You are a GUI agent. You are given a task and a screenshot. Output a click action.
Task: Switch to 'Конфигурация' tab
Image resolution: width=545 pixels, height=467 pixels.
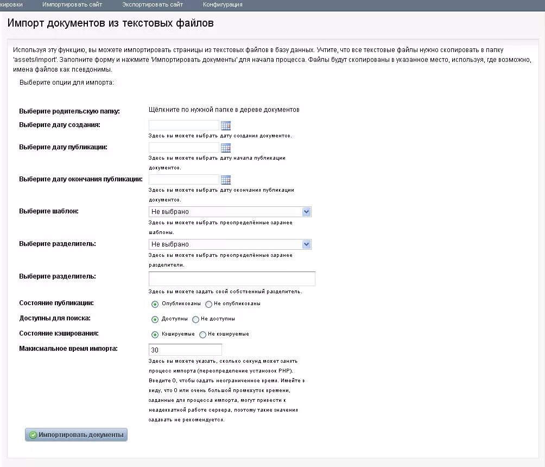[x=223, y=5]
